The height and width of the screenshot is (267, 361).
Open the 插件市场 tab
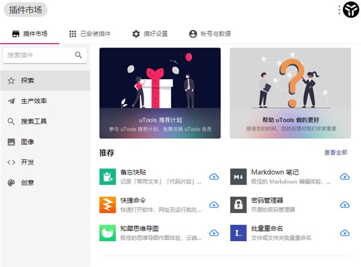click(29, 34)
